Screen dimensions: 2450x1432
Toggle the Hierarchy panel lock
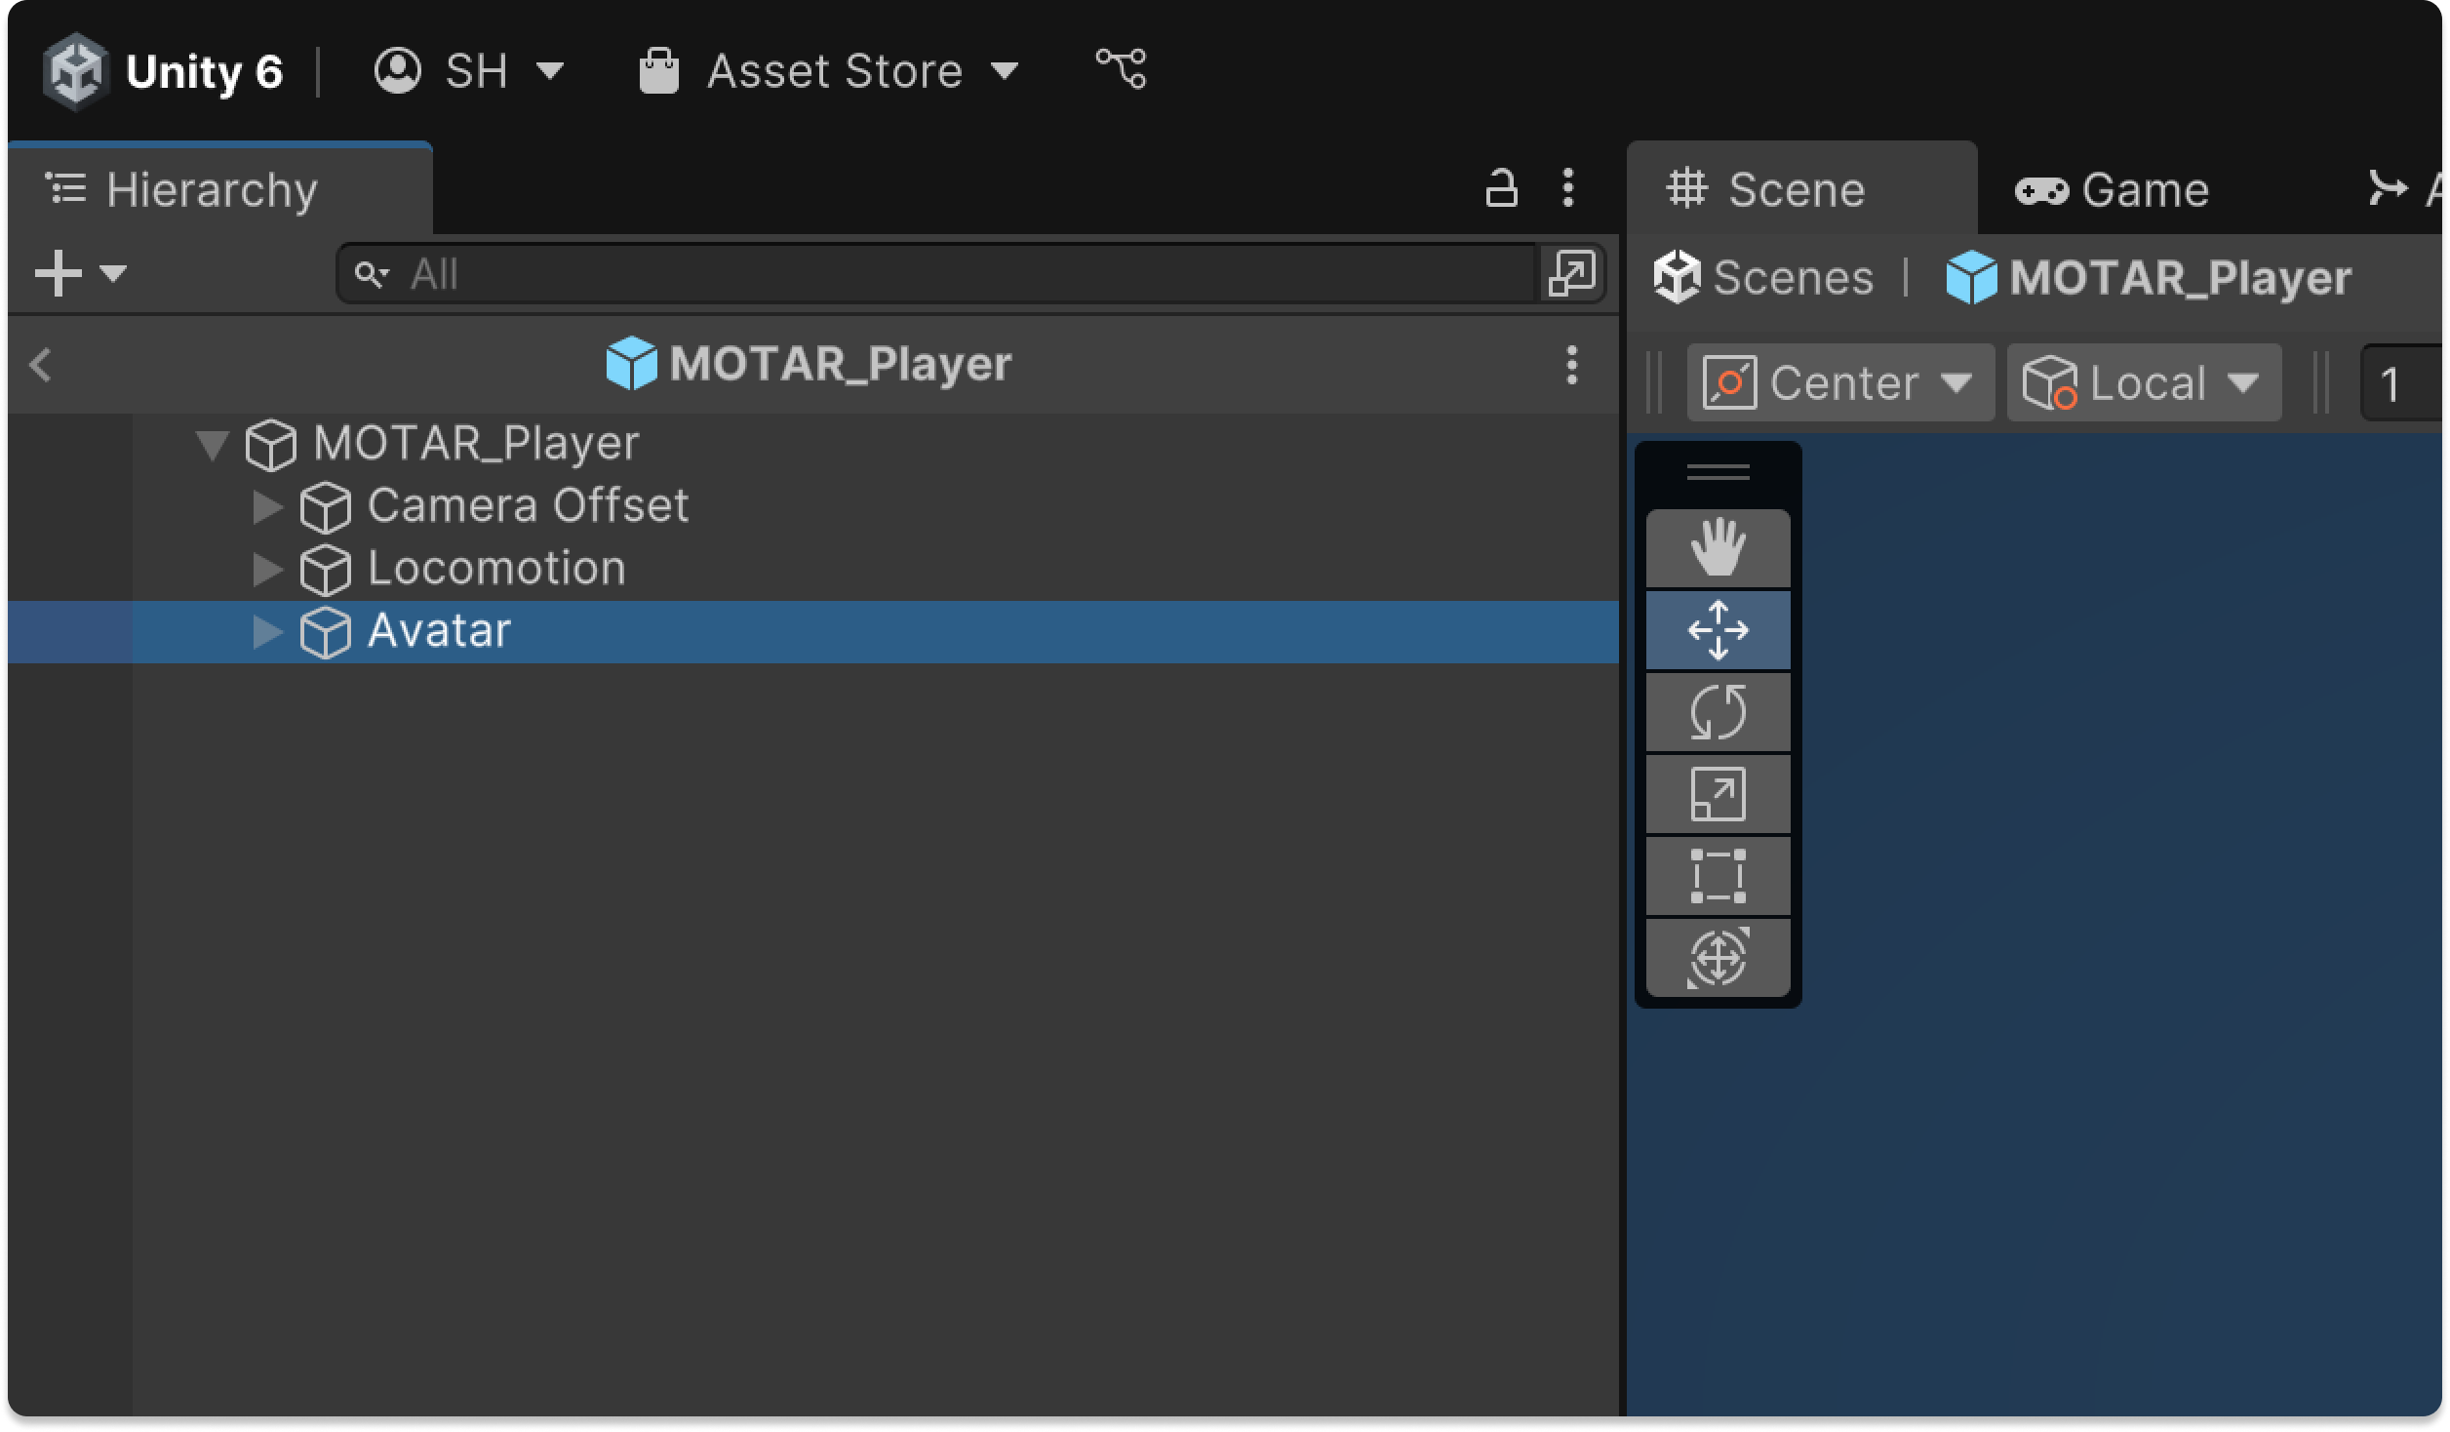[1500, 188]
